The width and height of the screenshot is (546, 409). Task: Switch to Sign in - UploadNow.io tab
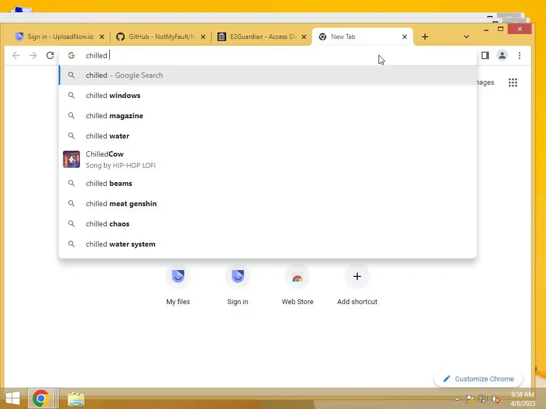(x=60, y=37)
